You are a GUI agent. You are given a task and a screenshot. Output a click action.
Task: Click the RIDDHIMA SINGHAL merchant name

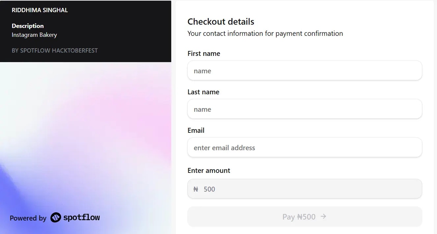[x=40, y=10]
